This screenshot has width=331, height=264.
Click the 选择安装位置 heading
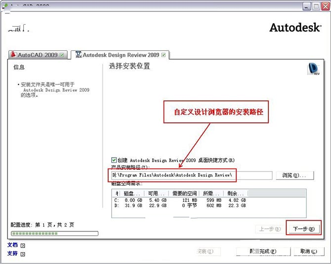coord(129,66)
